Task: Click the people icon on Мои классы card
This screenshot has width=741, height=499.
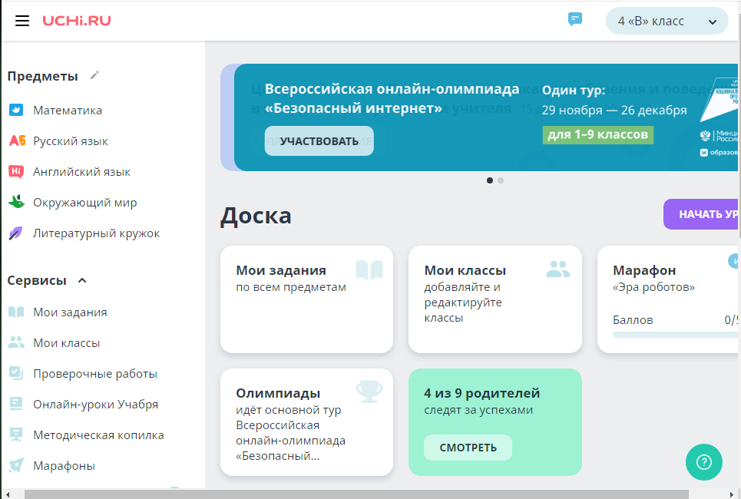Action: tap(558, 269)
